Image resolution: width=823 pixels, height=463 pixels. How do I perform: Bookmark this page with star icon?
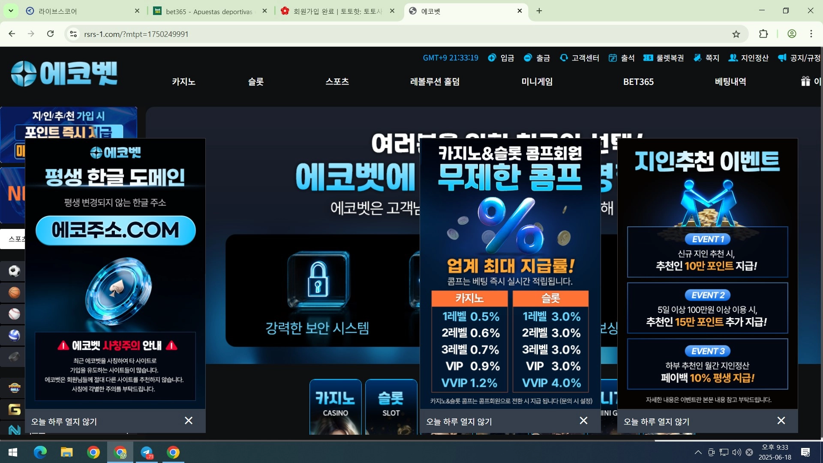(x=736, y=34)
